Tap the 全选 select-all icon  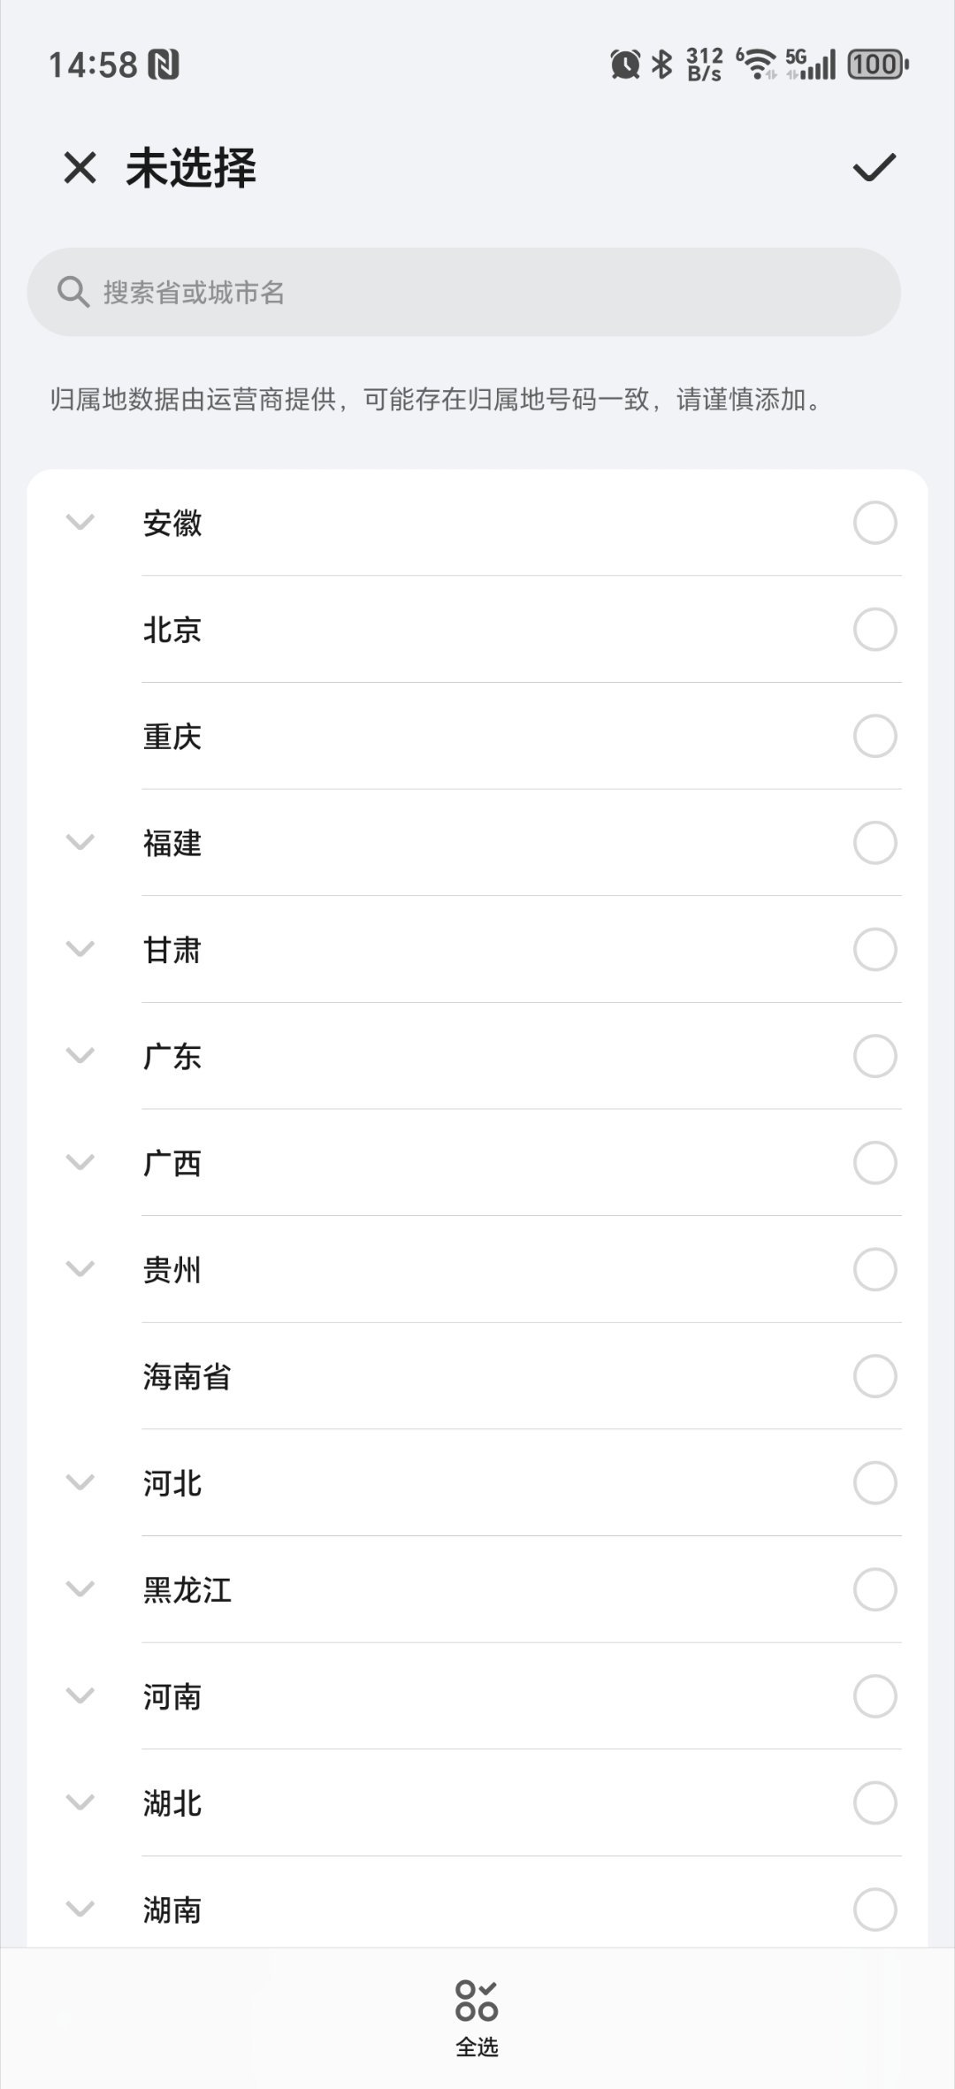(x=477, y=2001)
